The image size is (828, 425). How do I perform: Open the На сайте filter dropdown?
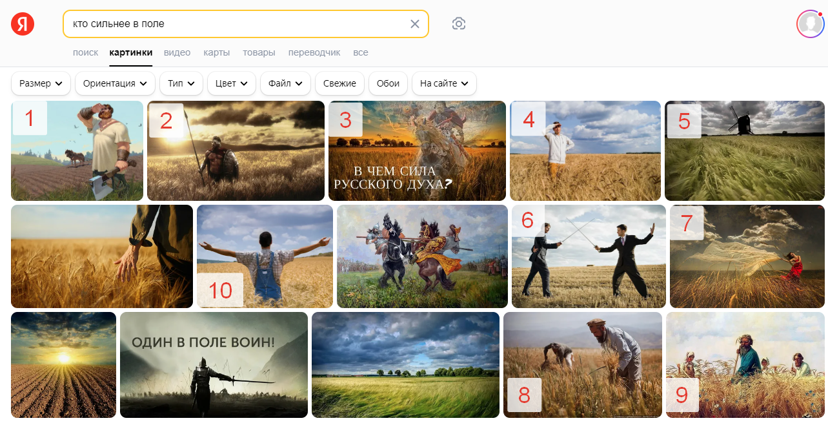444,83
